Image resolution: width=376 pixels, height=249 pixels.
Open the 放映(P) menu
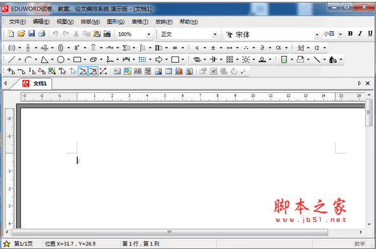point(164,22)
